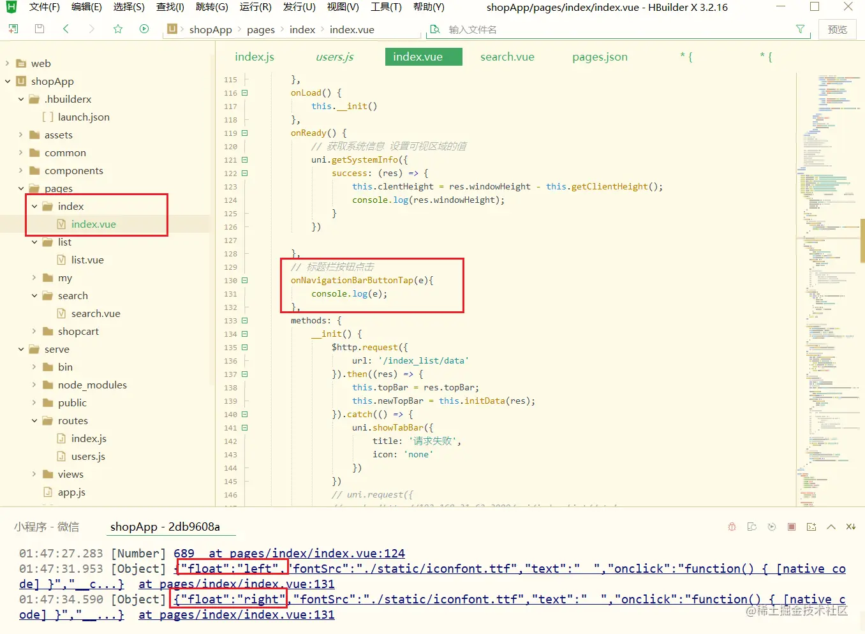Screen dimensions: 865x634
Task: Click the red debug bug icon in console
Action: pyautogui.click(x=732, y=527)
